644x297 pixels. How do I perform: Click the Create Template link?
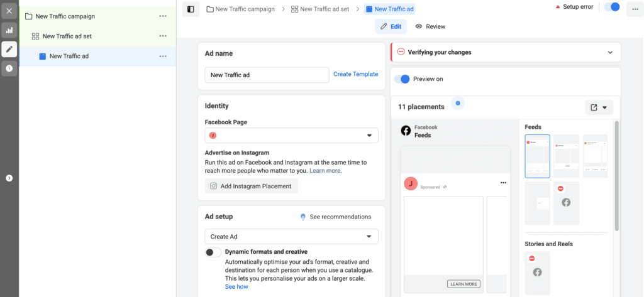[x=355, y=74]
